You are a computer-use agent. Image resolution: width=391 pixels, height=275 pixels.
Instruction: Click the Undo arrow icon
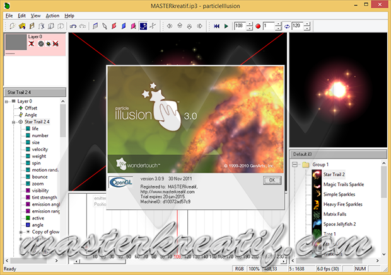pos(73,26)
